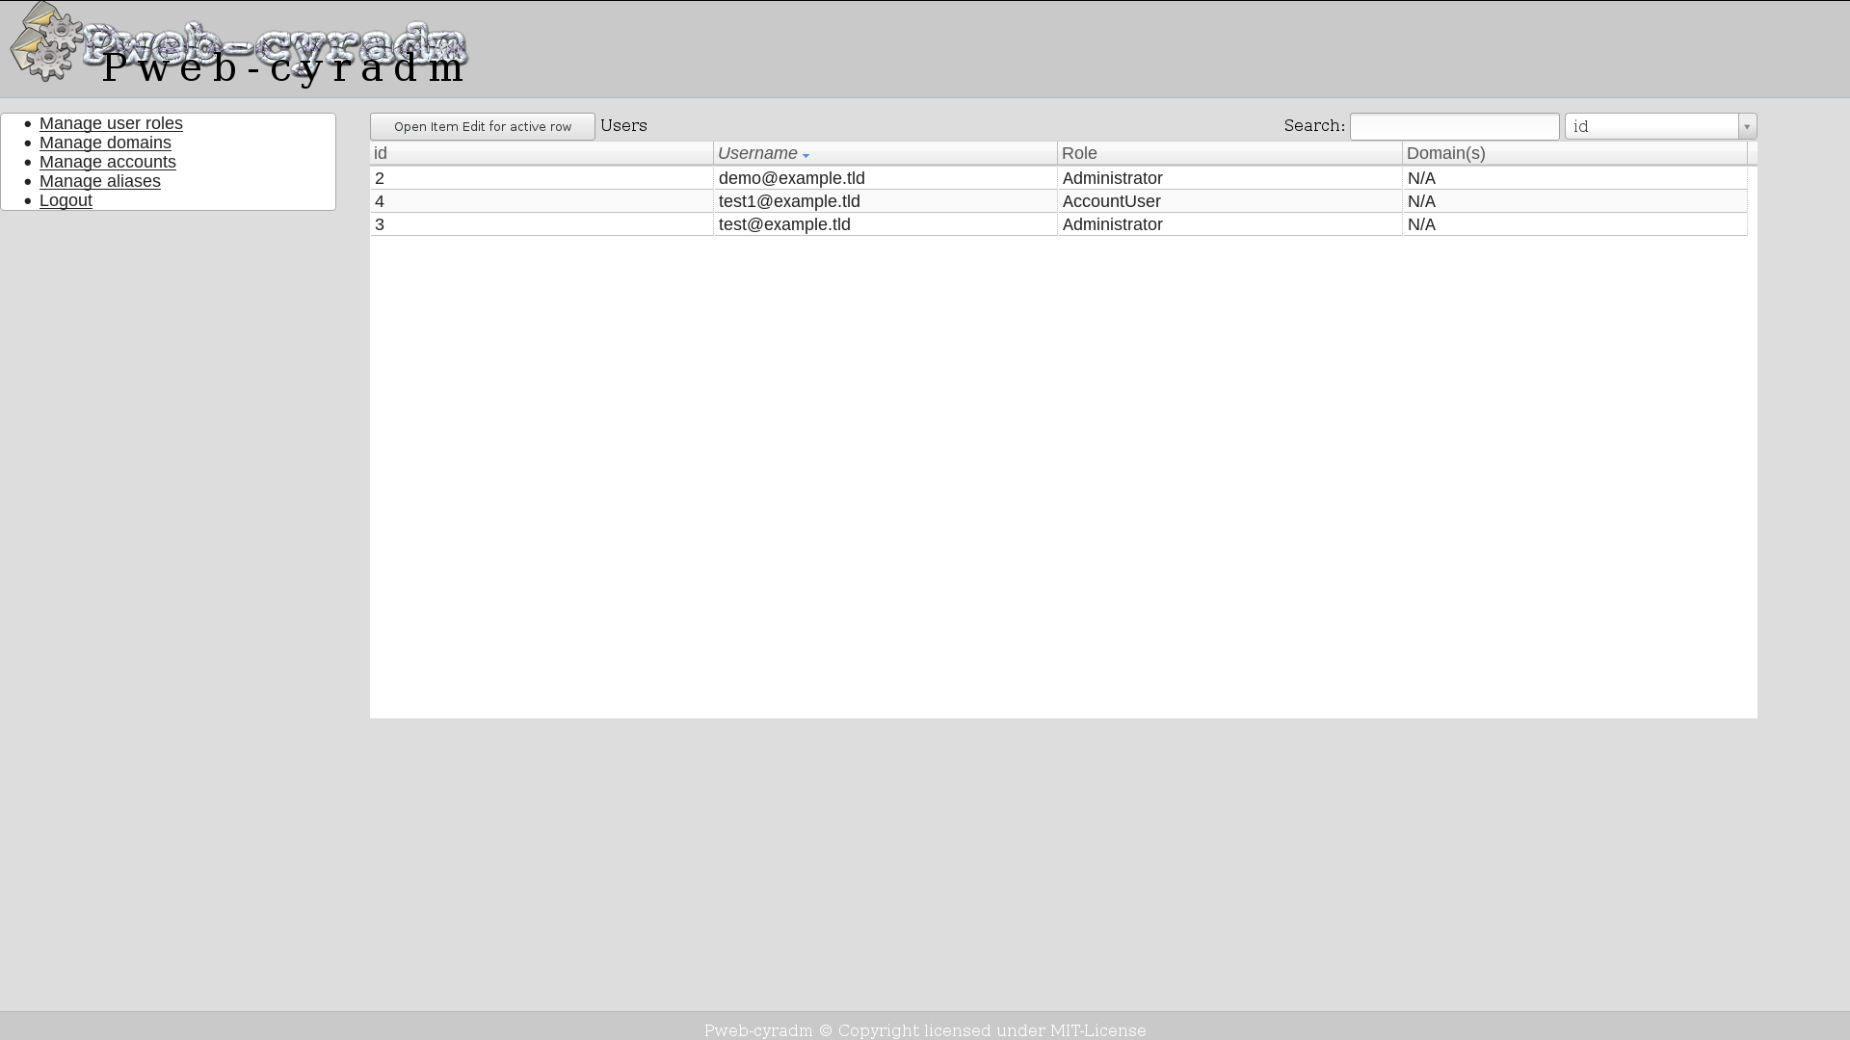Select test1@example.tld AccountUser row
The image size is (1850, 1040).
click(x=1058, y=200)
